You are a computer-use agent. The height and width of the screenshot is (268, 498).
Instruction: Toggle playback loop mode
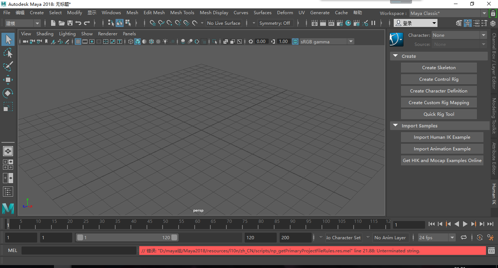coord(464,237)
